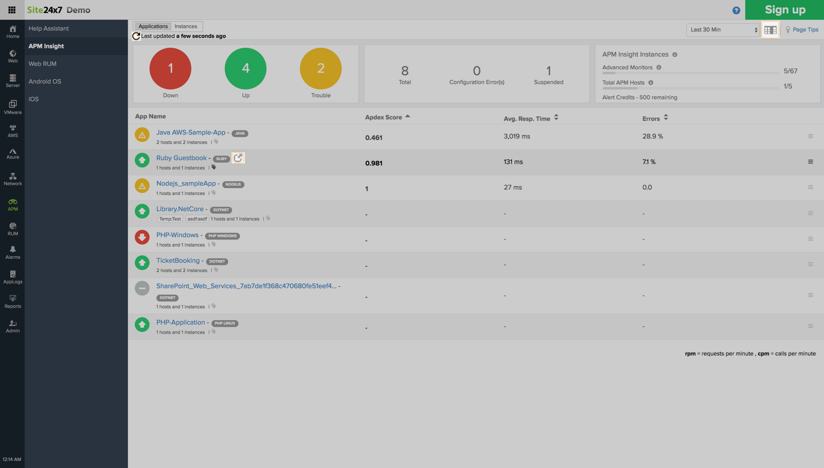Image resolution: width=824 pixels, height=468 pixels.
Task: Open the PHP-Application application
Action: (x=180, y=322)
